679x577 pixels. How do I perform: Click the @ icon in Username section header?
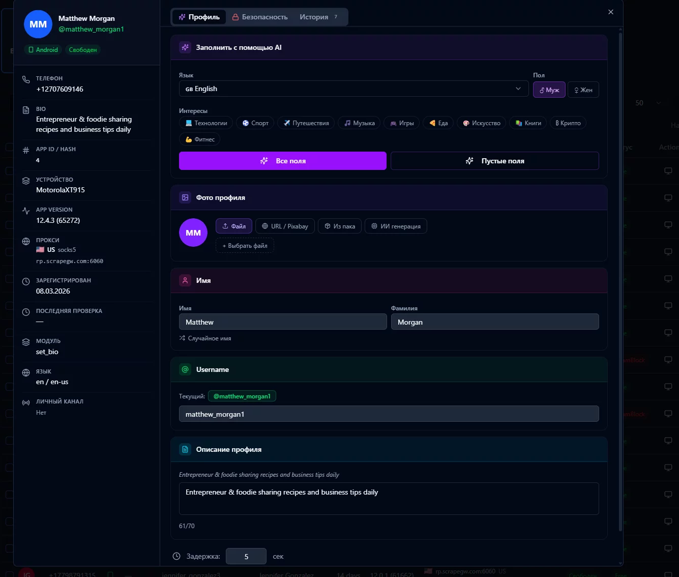[x=185, y=369]
